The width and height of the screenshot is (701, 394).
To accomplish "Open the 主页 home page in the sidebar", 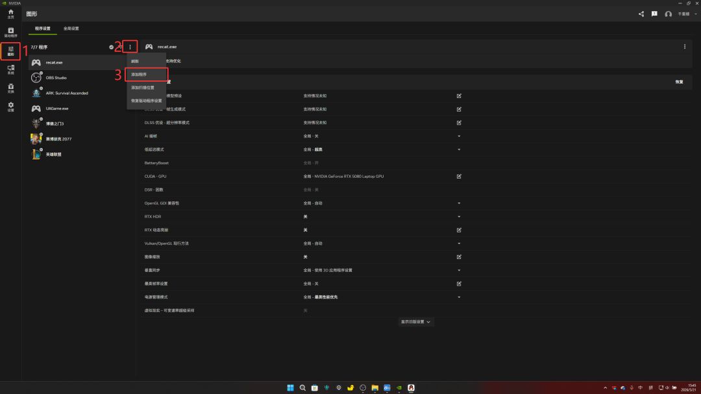I will click(11, 14).
